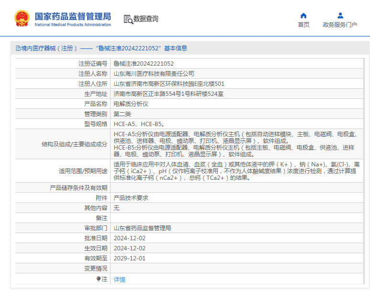This screenshot has width=370, height=293.
Task: Click the 审批部门 row label
Action: 96,228
